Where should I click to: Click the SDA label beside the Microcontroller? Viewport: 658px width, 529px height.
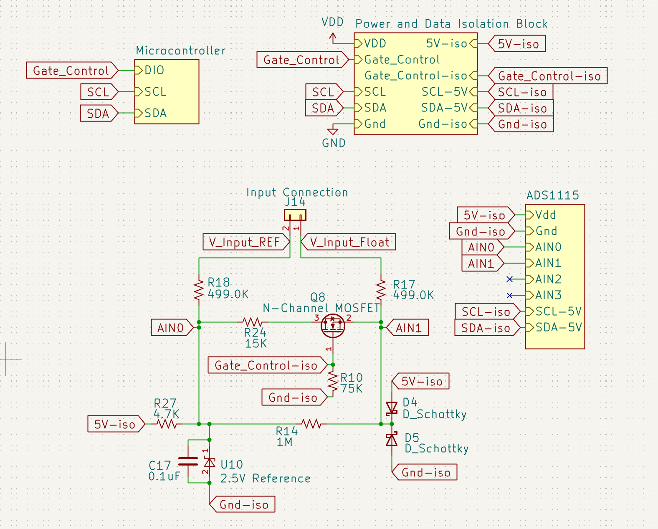(x=99, y=113)
